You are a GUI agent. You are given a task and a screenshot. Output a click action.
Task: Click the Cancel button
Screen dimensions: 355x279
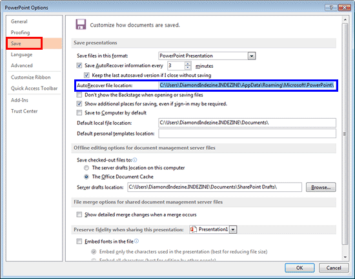pos(334,268)
